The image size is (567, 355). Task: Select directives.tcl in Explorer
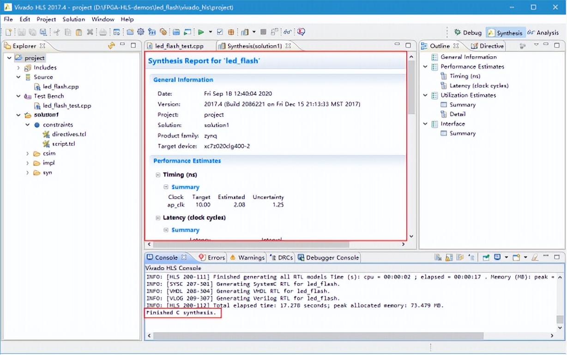[x=64, y=134]
